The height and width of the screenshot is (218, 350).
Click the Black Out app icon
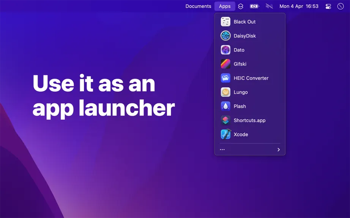pyautogui.click(x=225, y=22)
